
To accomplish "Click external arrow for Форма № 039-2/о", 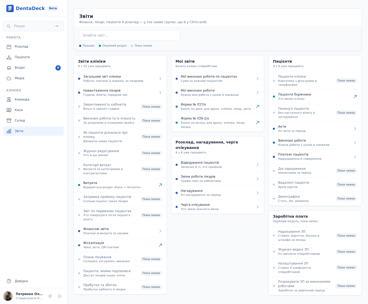I will 258,123.
